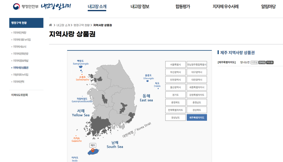Select 충청남도 region button
Screen dimensions: 283x162
[197, 102]
